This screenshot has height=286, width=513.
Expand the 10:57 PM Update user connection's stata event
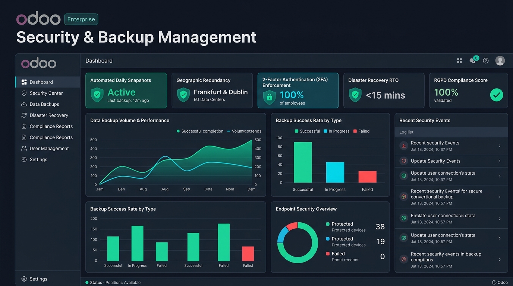(500, 238)
